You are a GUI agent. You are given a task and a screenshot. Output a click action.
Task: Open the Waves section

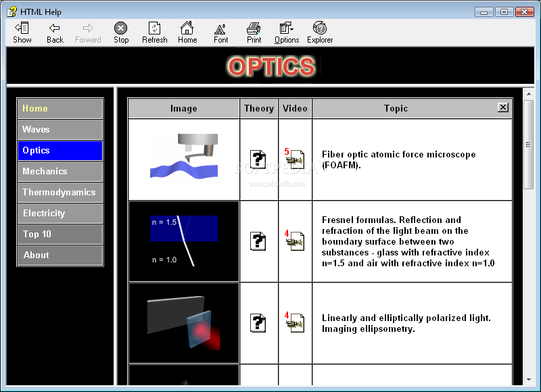pyautogui.click(x=60, y=129)
